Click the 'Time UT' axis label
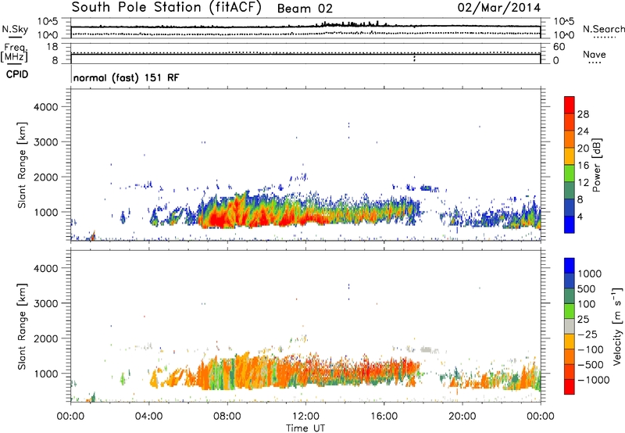The width and height of the screenshot is (625, 433). click(x=305, y=428)
